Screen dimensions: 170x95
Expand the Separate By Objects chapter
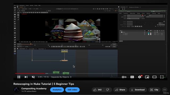coord(61,77)
